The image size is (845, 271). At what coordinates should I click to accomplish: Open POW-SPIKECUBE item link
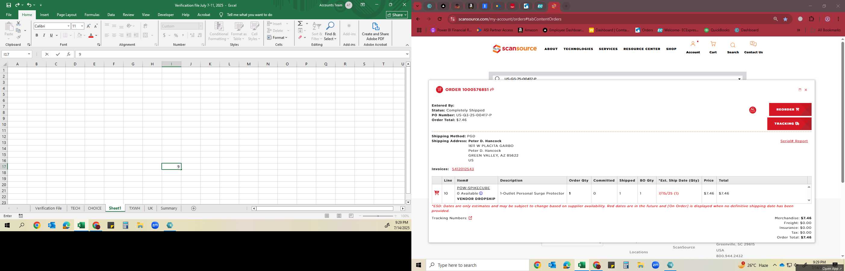[x=473, y=188]
